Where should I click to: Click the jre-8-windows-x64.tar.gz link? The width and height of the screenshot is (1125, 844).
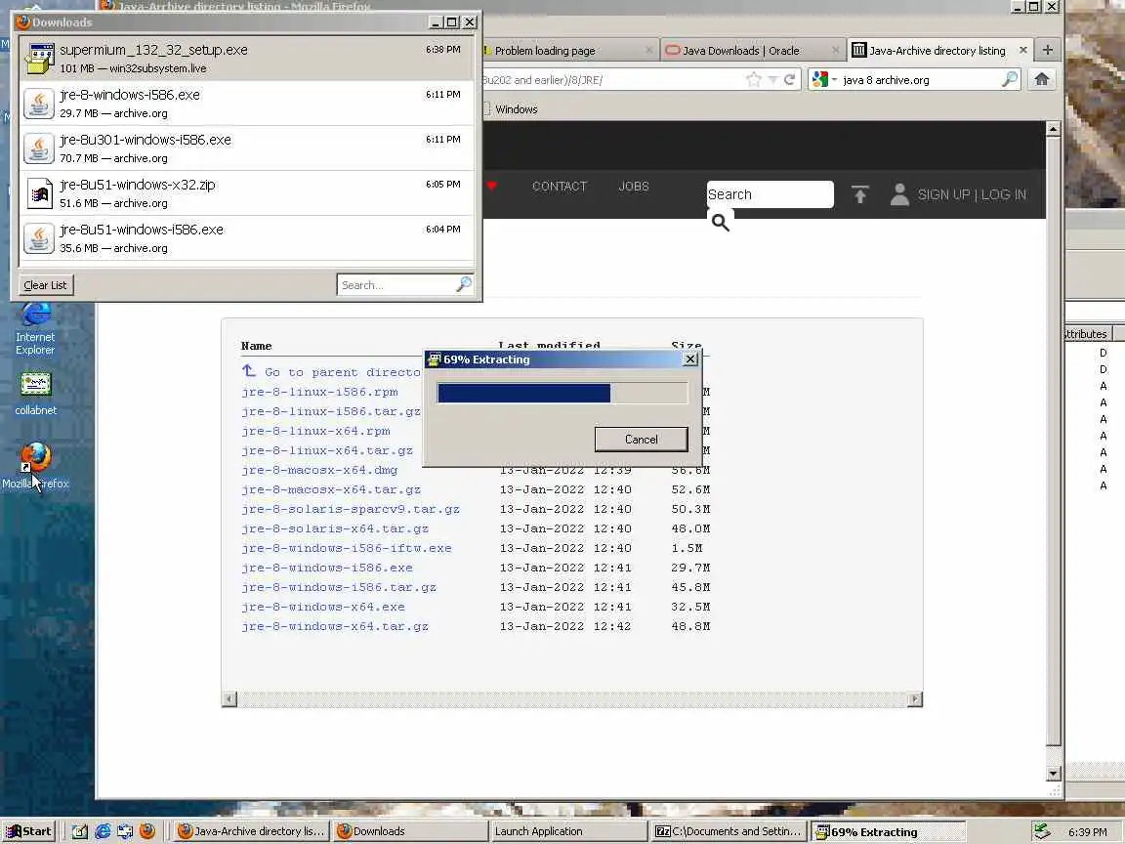[335, 626]
